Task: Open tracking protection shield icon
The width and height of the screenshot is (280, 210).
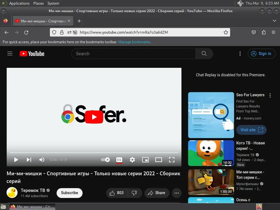Action: point(54,32)
